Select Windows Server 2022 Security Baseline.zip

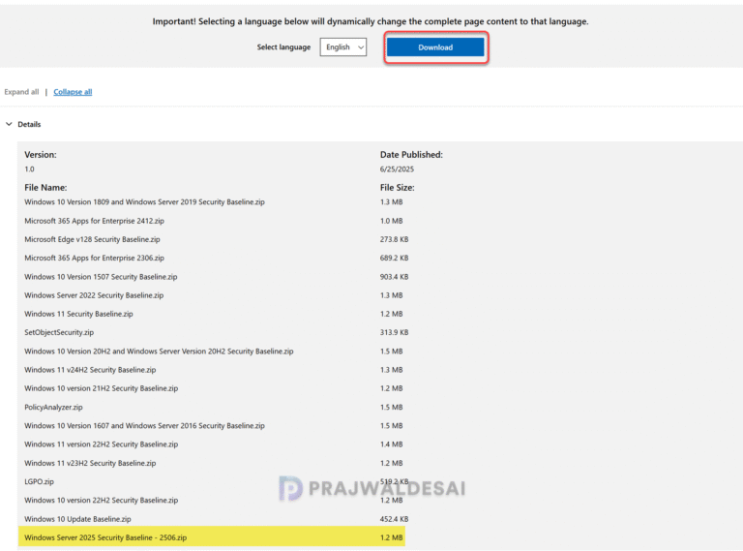click(94, 295)
